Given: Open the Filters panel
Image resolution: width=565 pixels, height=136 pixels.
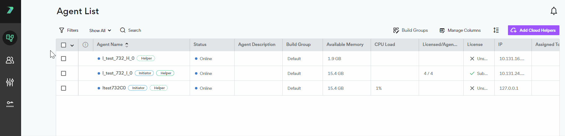Looking at the screenshot, I should 69,30.
